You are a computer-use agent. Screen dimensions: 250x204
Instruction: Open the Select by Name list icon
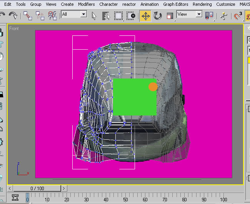pos(106,16)
